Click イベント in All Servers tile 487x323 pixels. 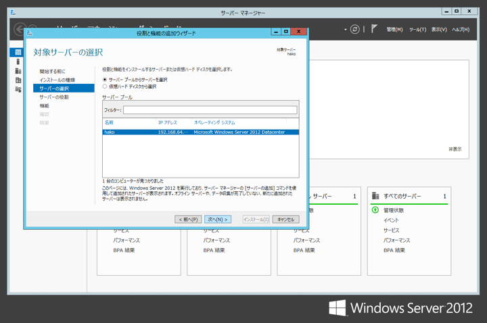(x=391, y=220)
